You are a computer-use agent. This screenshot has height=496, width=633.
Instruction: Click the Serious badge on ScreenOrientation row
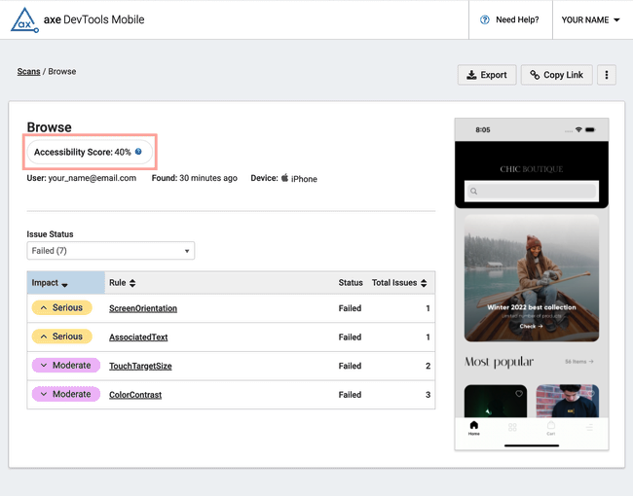click(x=61, y=308)
